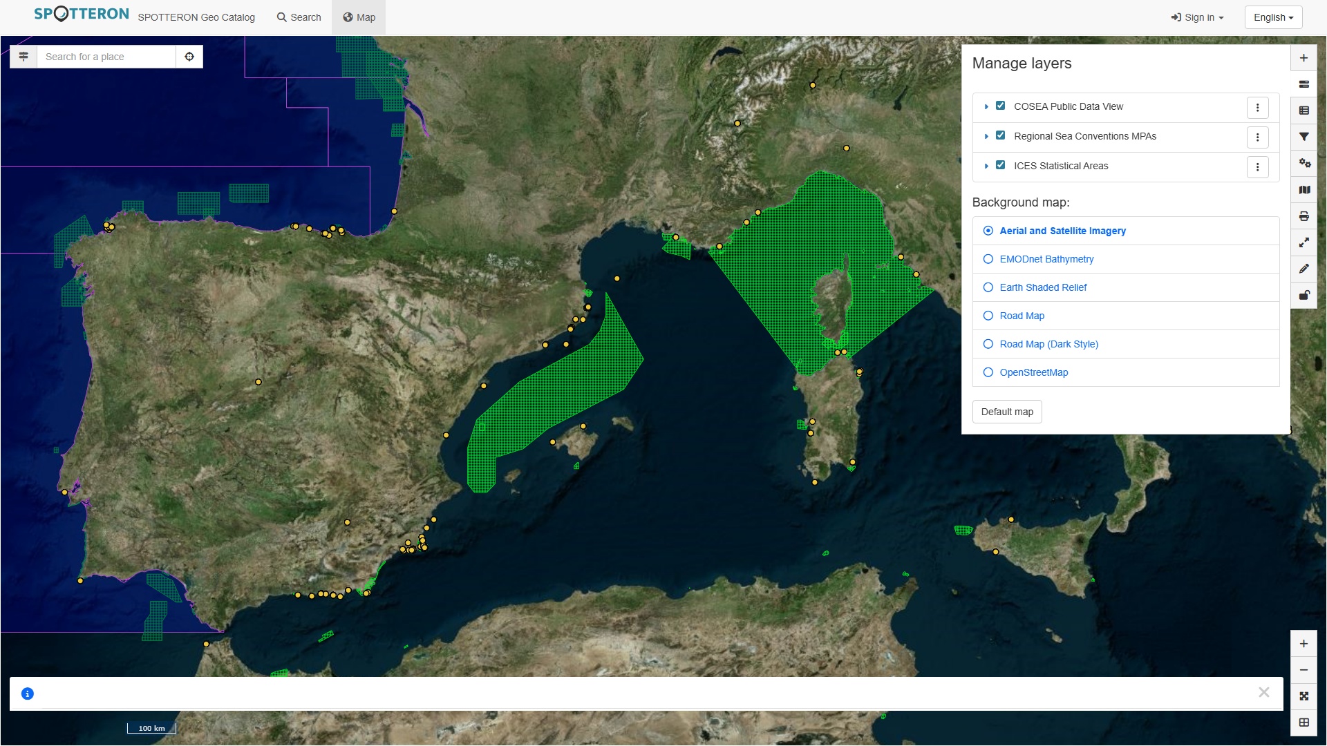This screenshot has width=1327, height=746.
Task: Open the background map icon in the sidebar
Action: point(1304,189)
